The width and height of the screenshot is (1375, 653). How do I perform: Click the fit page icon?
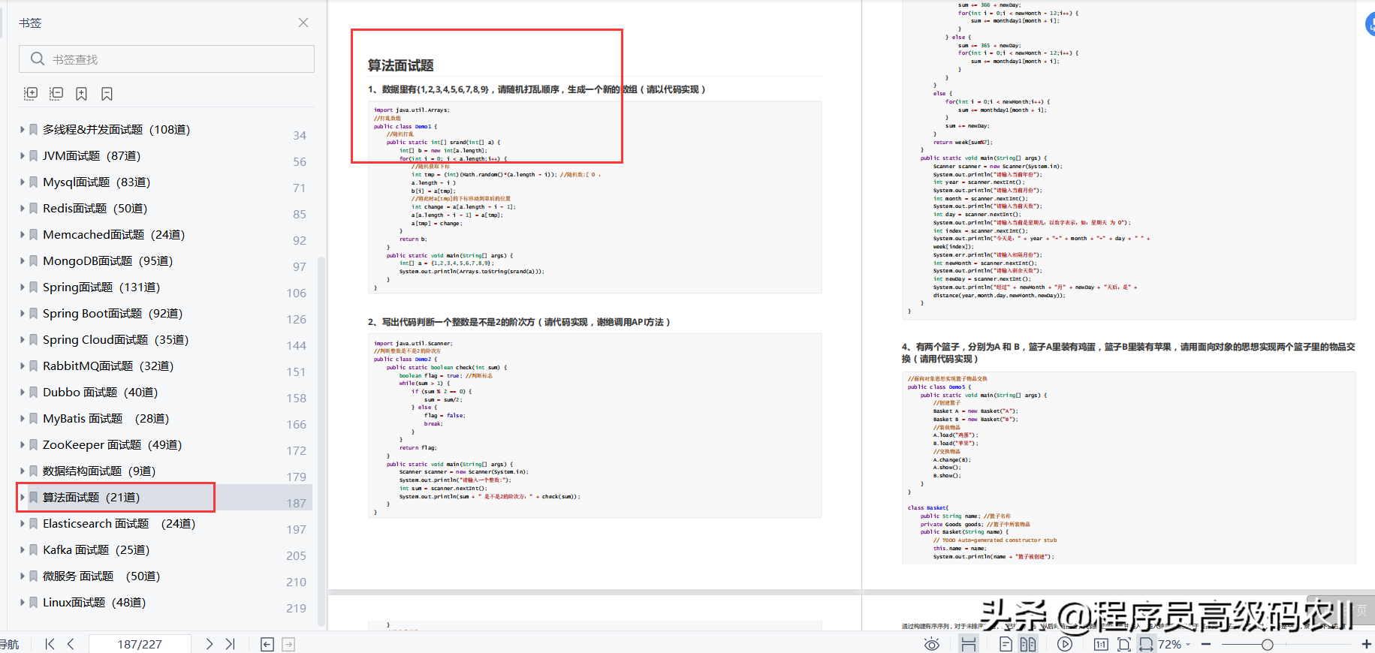(x=1124, y=644)
